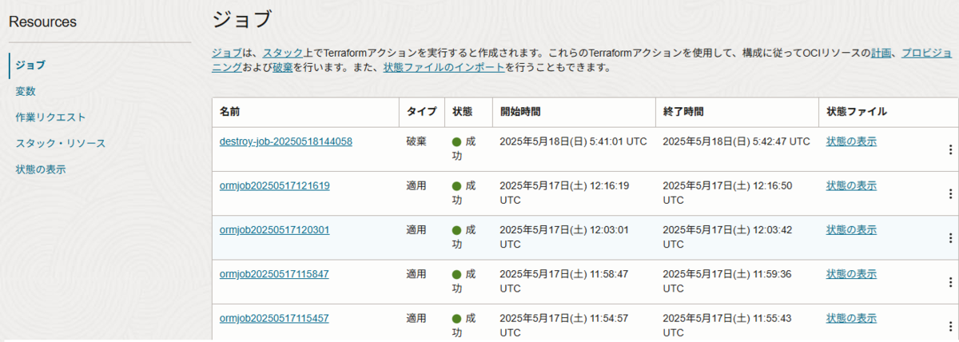View state file for ormjob20250517115457
959x342 pixels.
(x=851, y=318)
